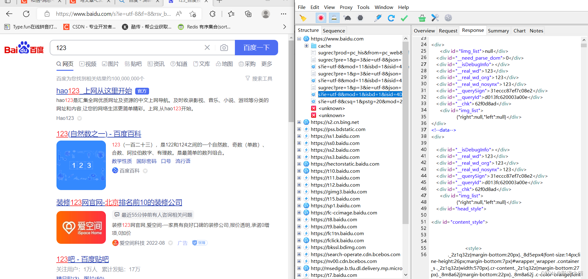The image size is (588, 279).
Task: Open the Tools menu in Charles
Action: (363, 7)
